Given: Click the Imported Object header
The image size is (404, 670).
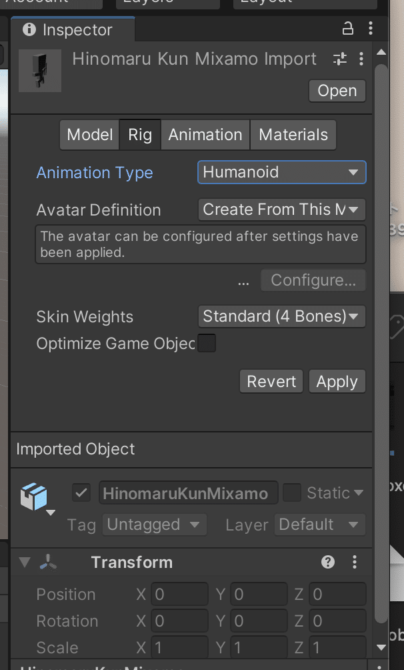Looking at the screenshot, I should coord(75,449).
